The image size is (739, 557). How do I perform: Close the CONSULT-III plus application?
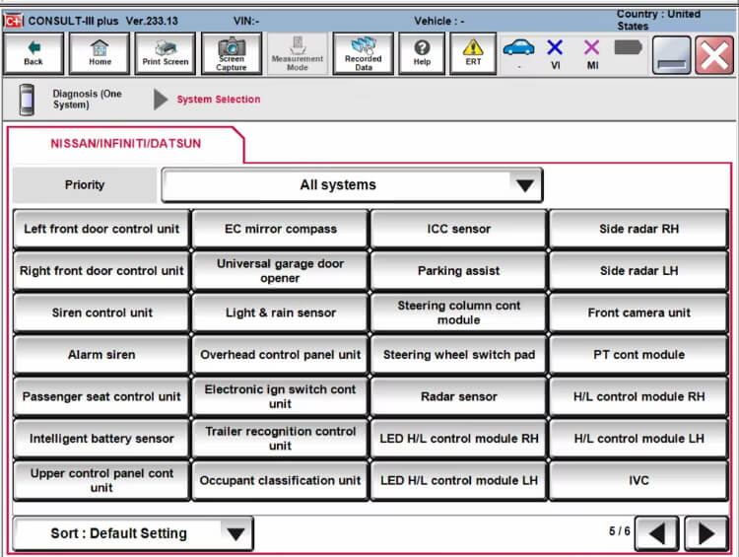point(714,54)
